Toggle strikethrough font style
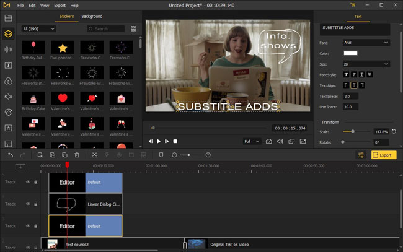 (370, 75)
